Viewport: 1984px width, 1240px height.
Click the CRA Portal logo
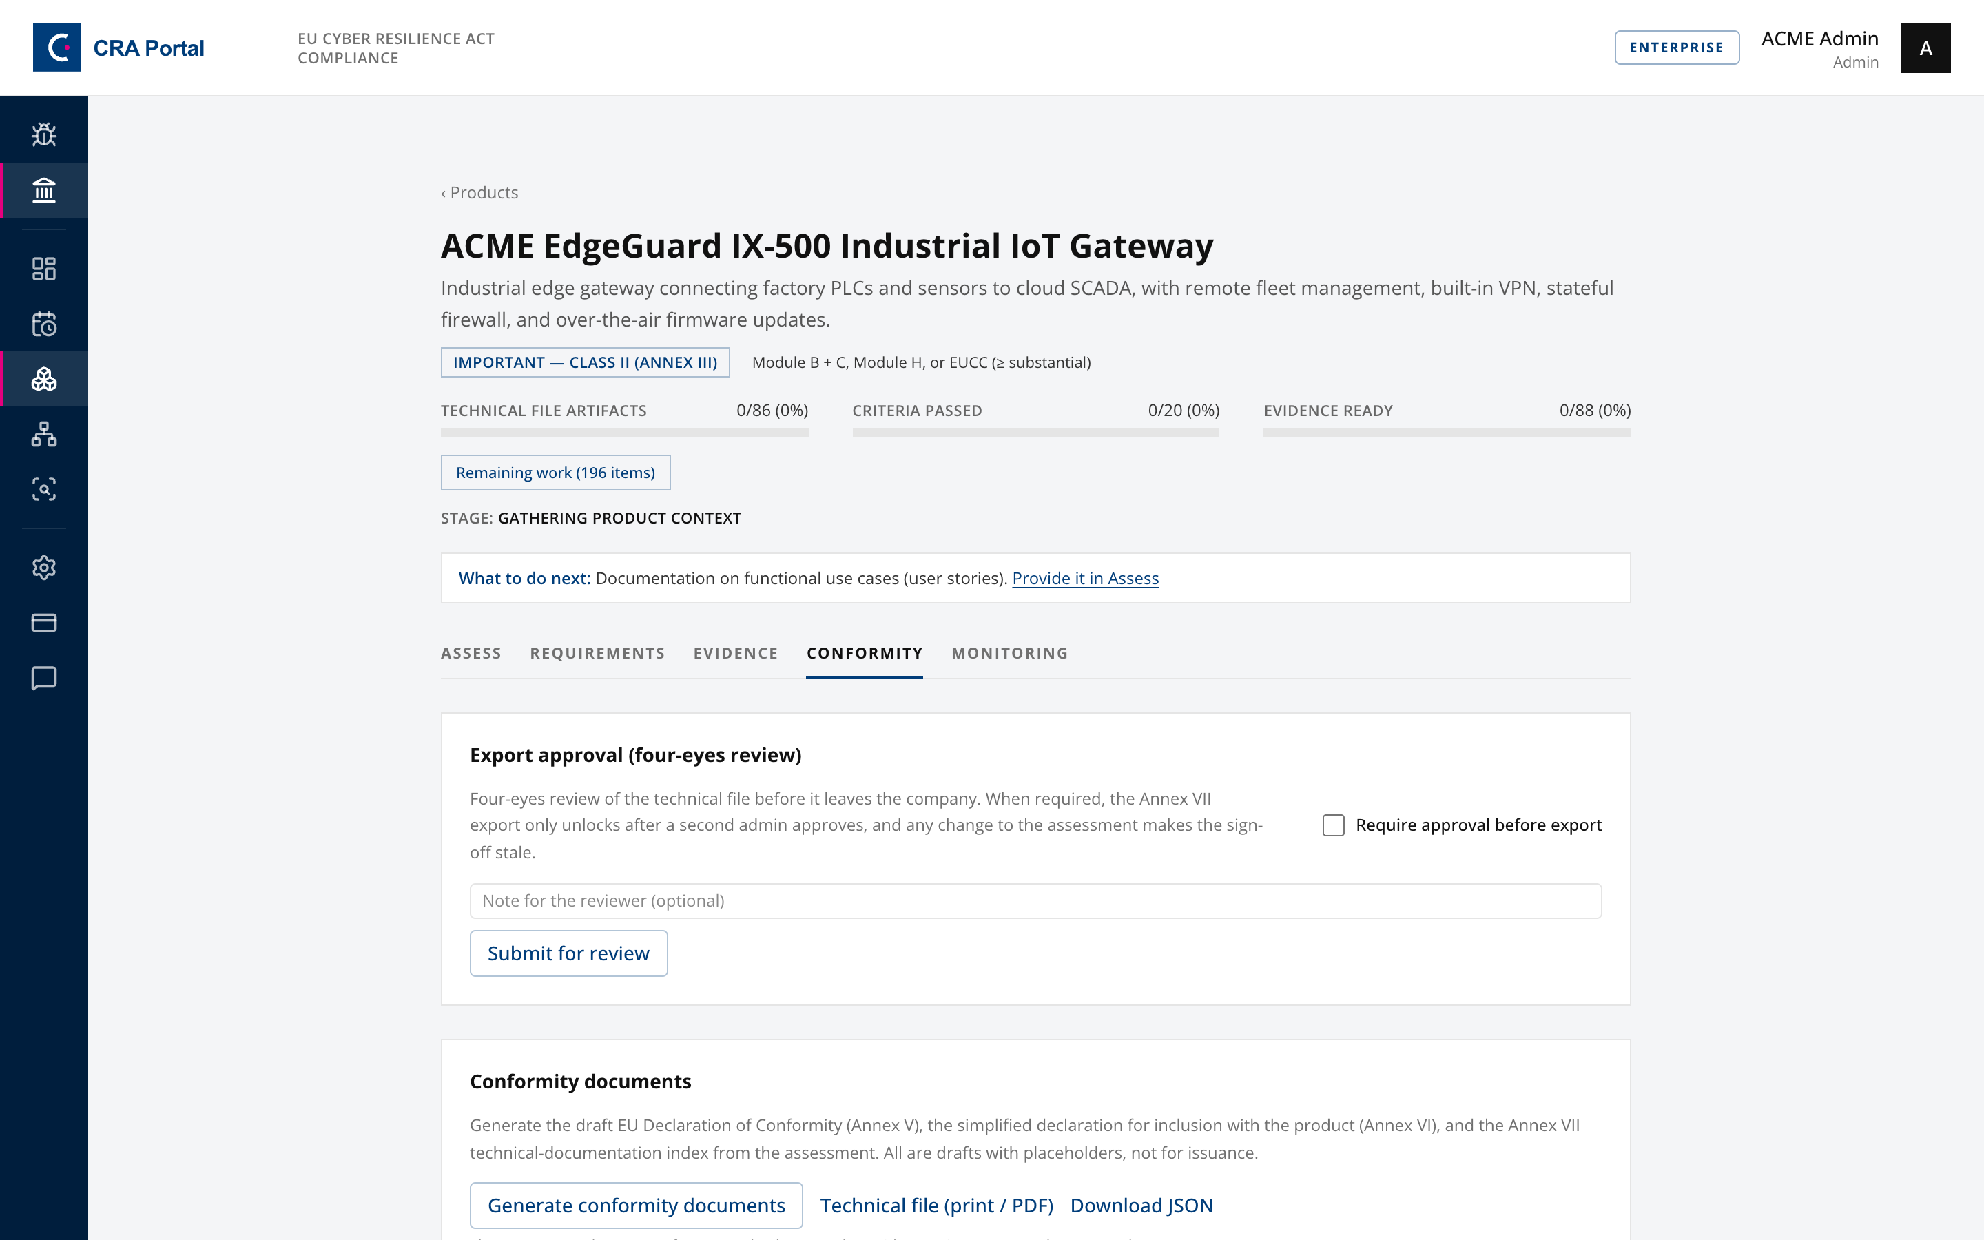click(119, 48)
